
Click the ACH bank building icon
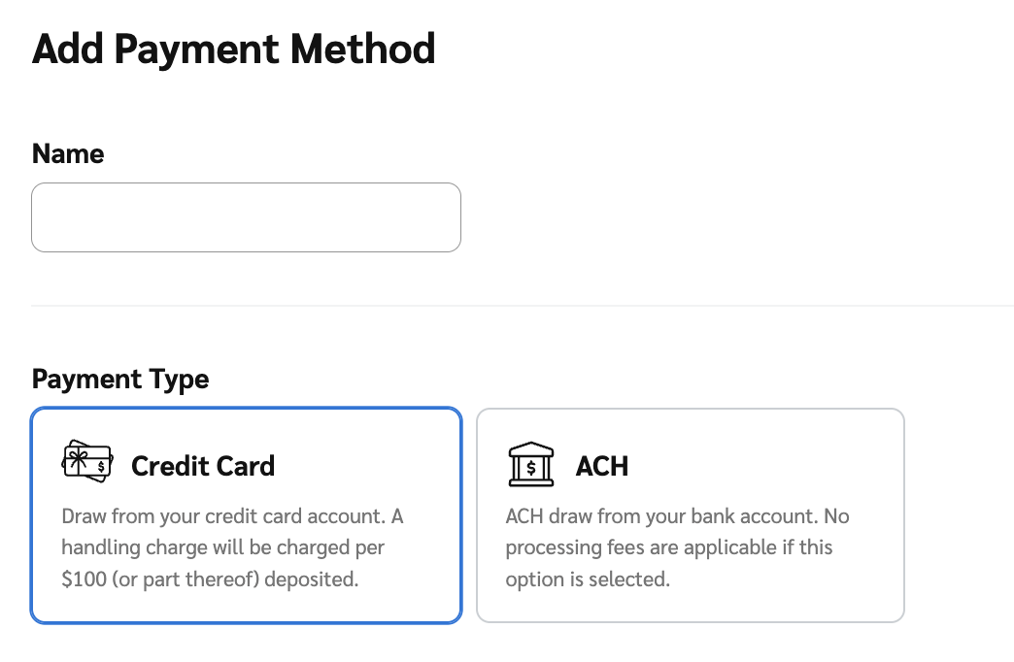pos(531,465)
